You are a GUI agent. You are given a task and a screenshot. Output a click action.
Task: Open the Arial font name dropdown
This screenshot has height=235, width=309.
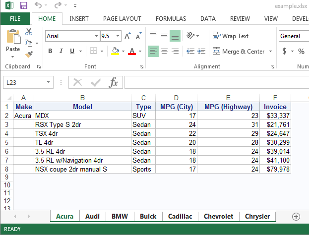click(x=96, y=36)
